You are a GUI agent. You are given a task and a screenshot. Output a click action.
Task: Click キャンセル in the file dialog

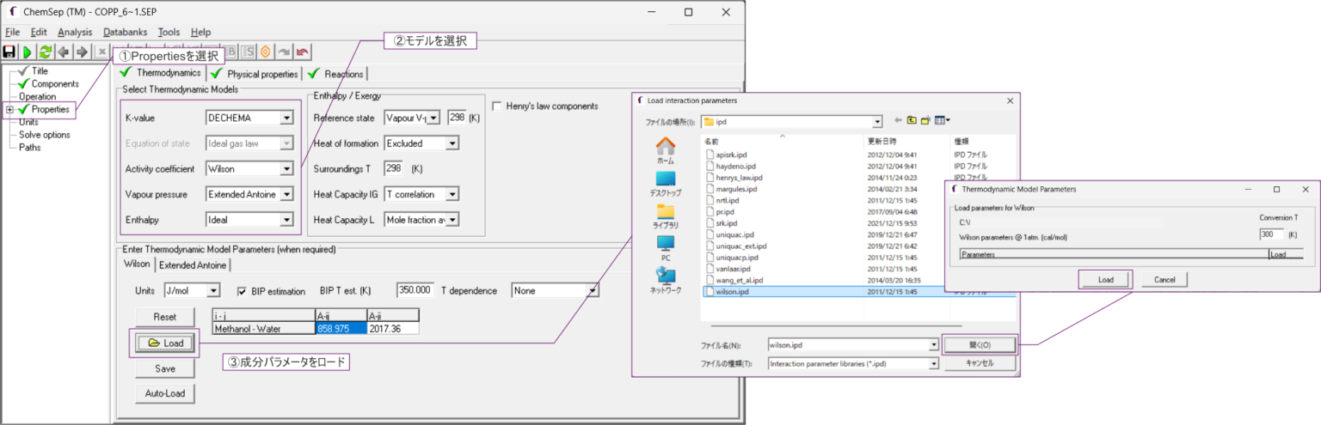(980, 363)
